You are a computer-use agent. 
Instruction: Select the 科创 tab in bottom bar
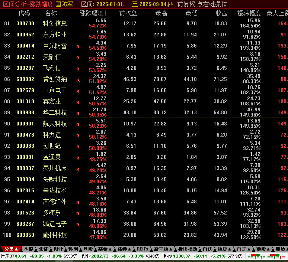click(x=73, y=249)
